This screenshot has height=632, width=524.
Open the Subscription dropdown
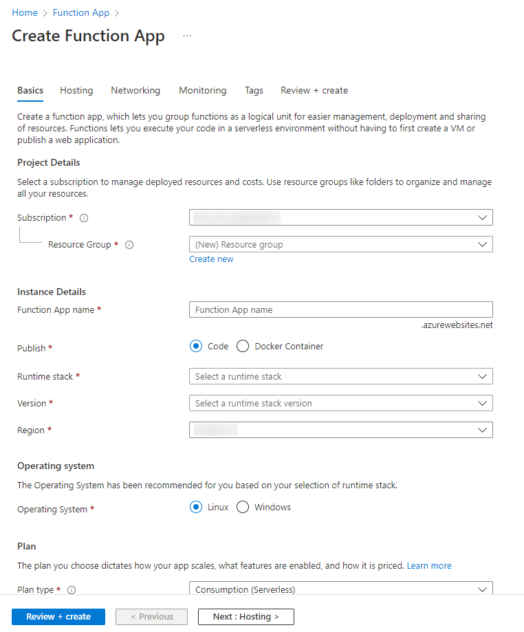(x=340, y=217)
